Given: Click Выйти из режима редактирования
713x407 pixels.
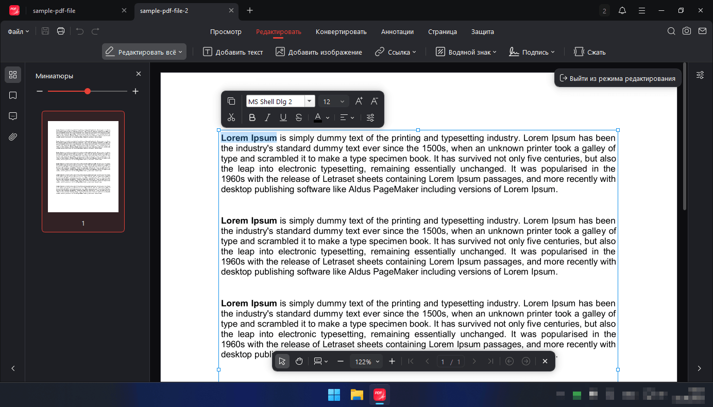Looking at the screenshot, I should [617, 78].
